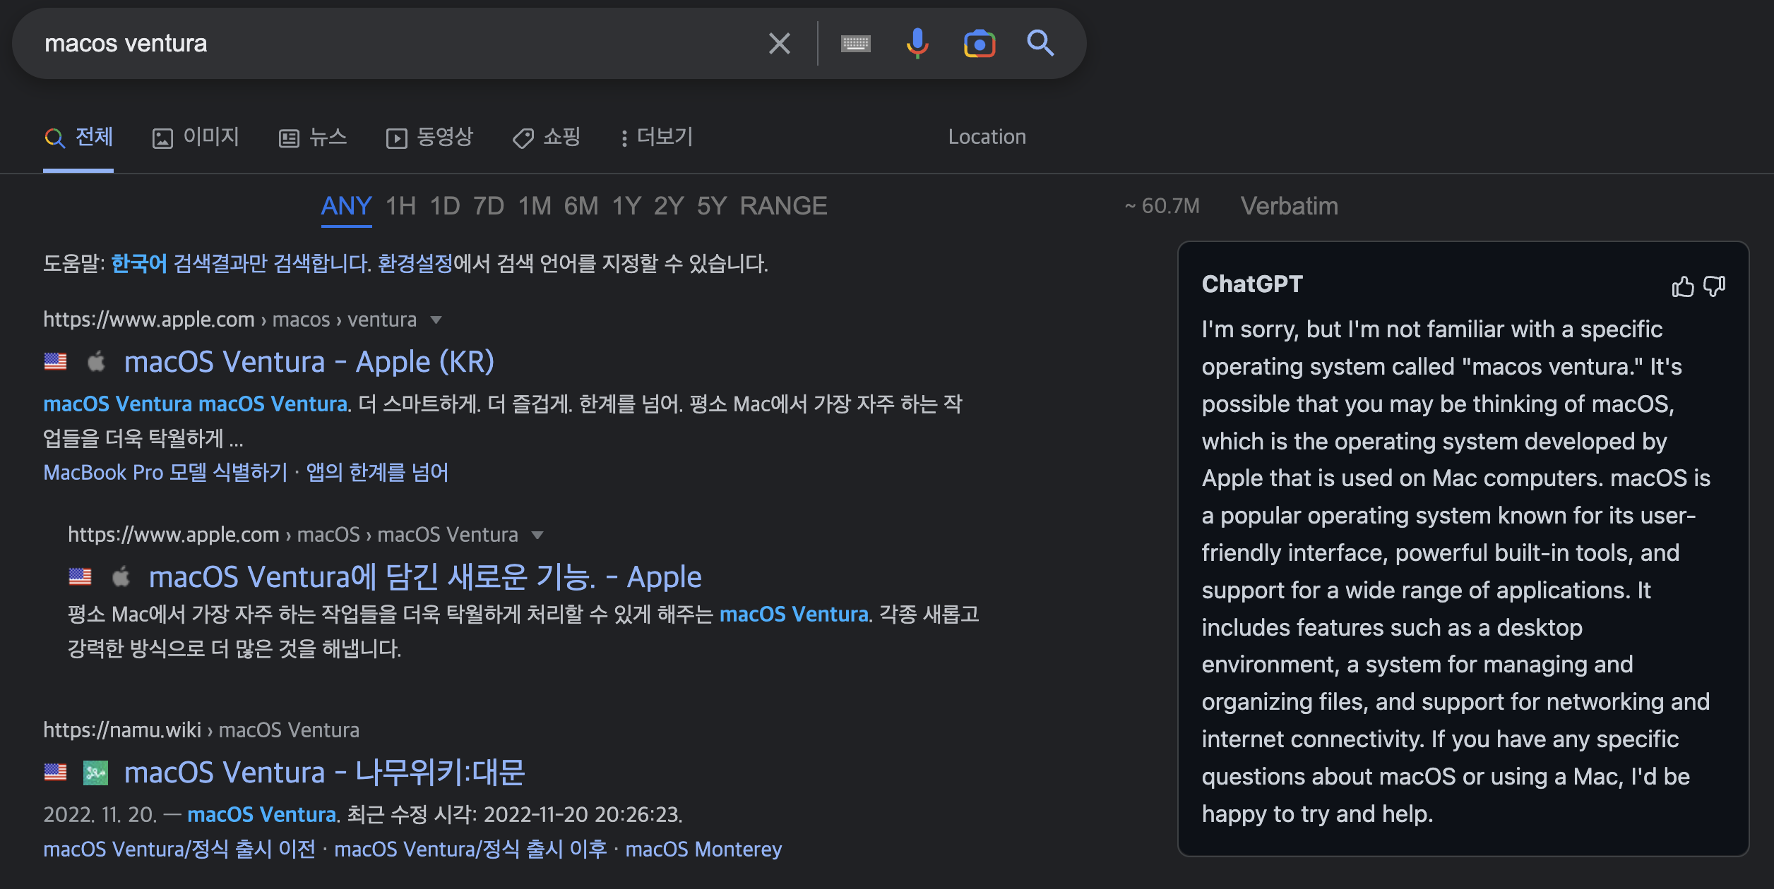Choose the custom RANGE time filter

783,206
